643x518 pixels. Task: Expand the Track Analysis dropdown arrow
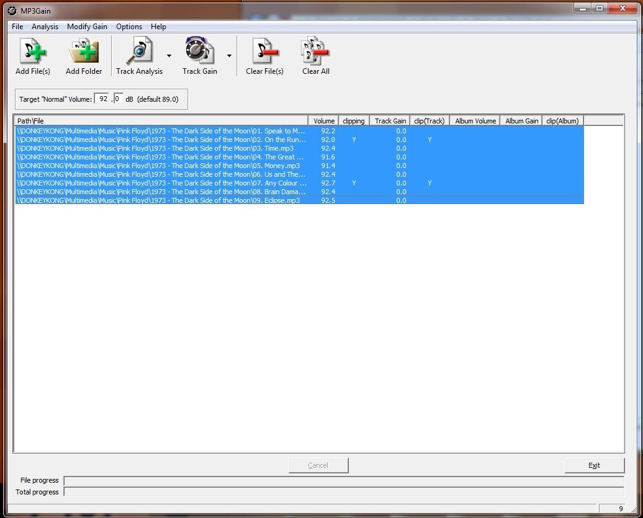click(169, 56)
